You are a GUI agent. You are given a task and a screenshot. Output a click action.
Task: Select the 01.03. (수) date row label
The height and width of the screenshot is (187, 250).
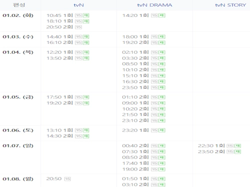pyautogui.click(x=18, y=37)
